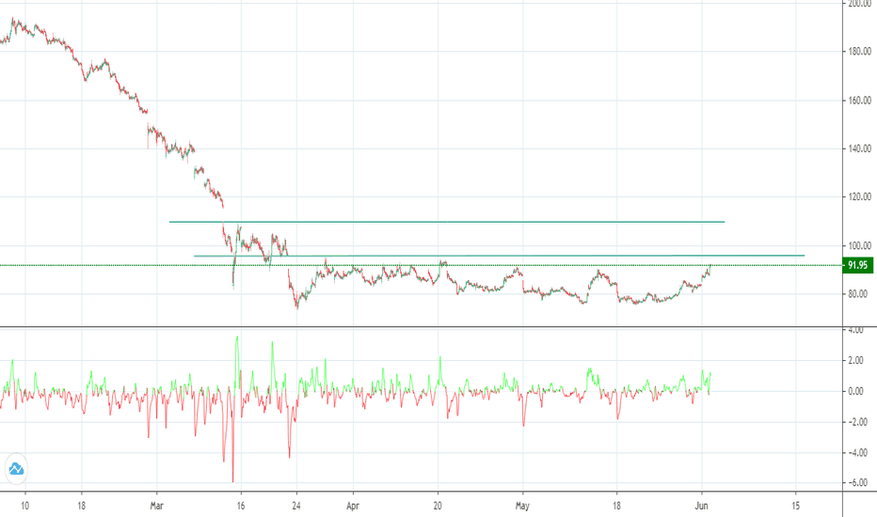Click the 80.00 price axis label
The width and height of the screenshot is (877, 517).
pos(857,294)
